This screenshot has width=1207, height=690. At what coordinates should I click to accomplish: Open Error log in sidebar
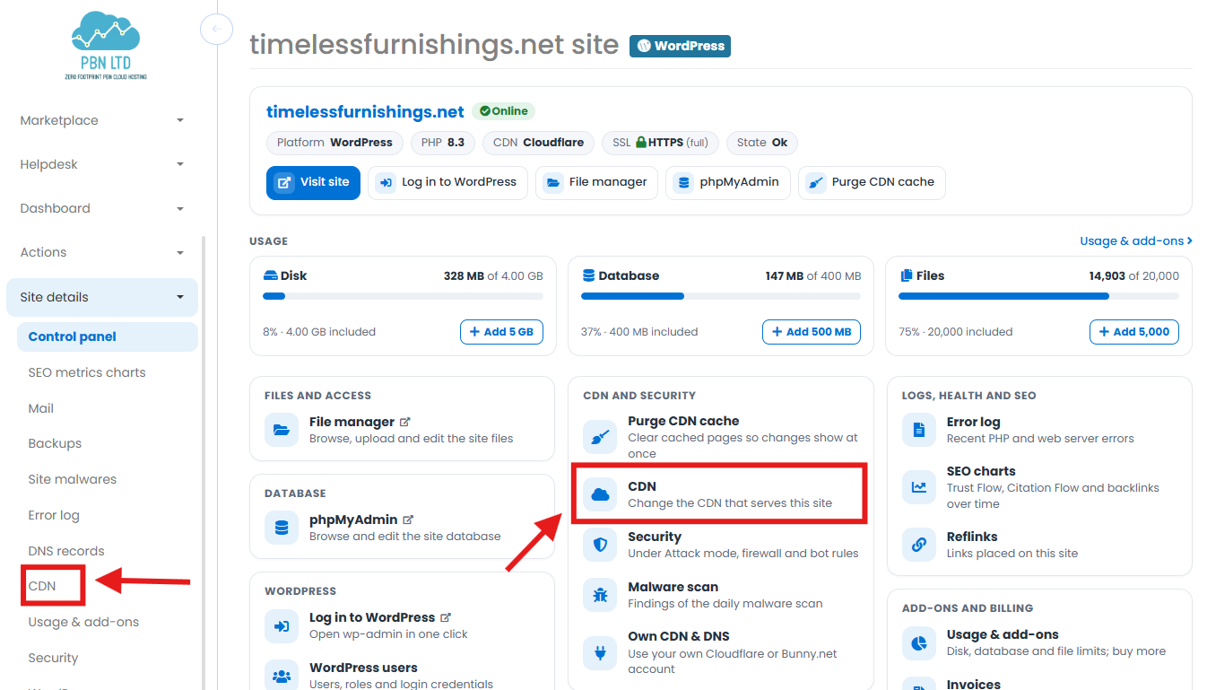[x=54, y=515]
